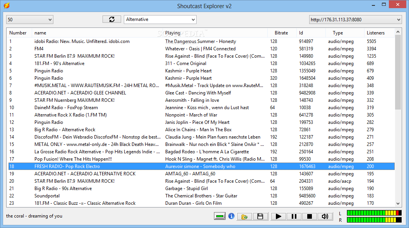Click the 320 bitrate cell

coord(274,78)
